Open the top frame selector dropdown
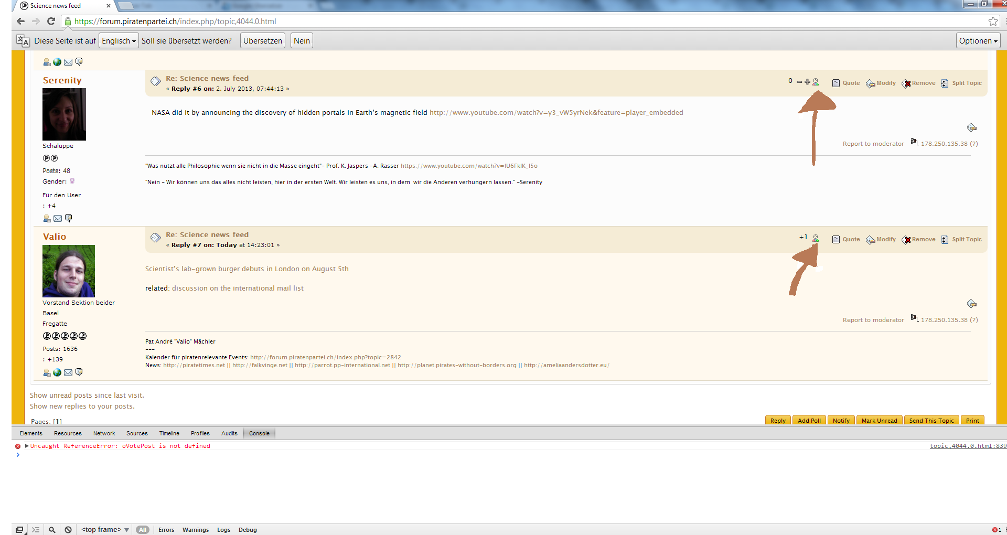Viewport: 1007px width, 535px height. click(x=105, y=530)
